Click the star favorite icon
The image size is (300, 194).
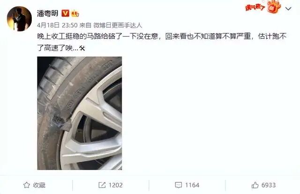(27, 185)
